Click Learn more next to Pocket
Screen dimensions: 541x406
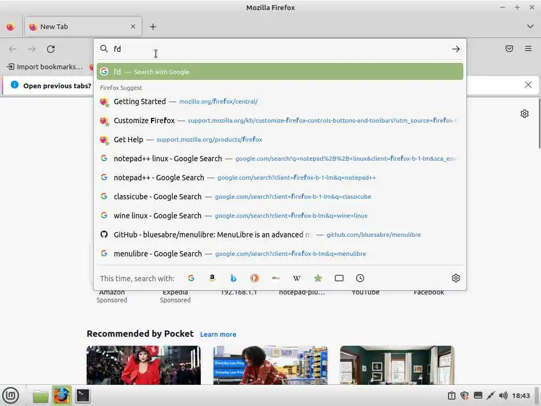click(218, 334)
